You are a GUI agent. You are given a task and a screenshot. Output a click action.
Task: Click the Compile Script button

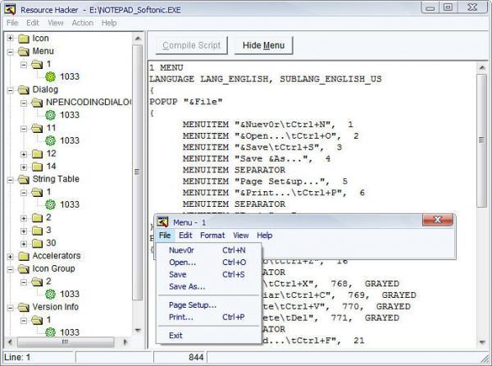coord(191,45)
